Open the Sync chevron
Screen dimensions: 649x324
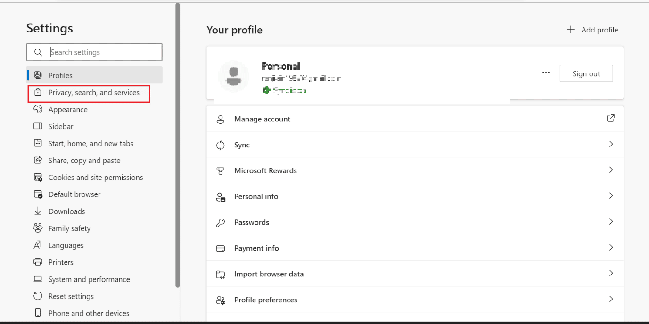(611, 144)
